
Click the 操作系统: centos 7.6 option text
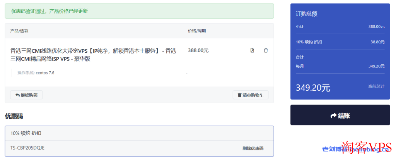(36, 73)
